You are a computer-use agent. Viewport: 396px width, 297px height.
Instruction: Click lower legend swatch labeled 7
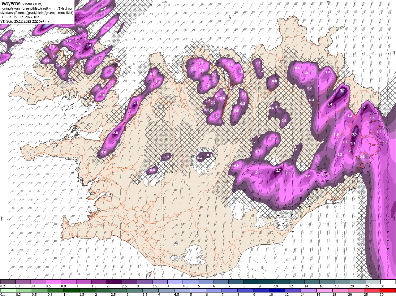click(230, 291)
